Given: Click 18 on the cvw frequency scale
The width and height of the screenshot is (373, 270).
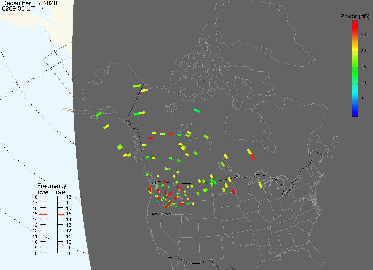Looking at the screenshot, I should click(x=35, y=197).
